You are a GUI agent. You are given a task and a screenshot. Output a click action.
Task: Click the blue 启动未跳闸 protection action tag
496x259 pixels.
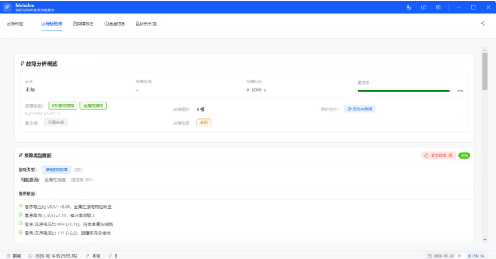[360, 109]
